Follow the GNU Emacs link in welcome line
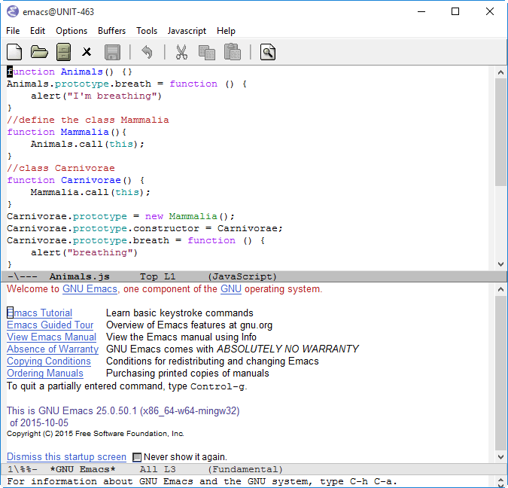This screenshot has height=488, width=508. tap(90, 289)
